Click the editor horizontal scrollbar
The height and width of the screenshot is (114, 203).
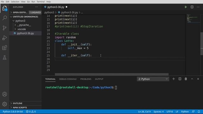pos(112,74)
